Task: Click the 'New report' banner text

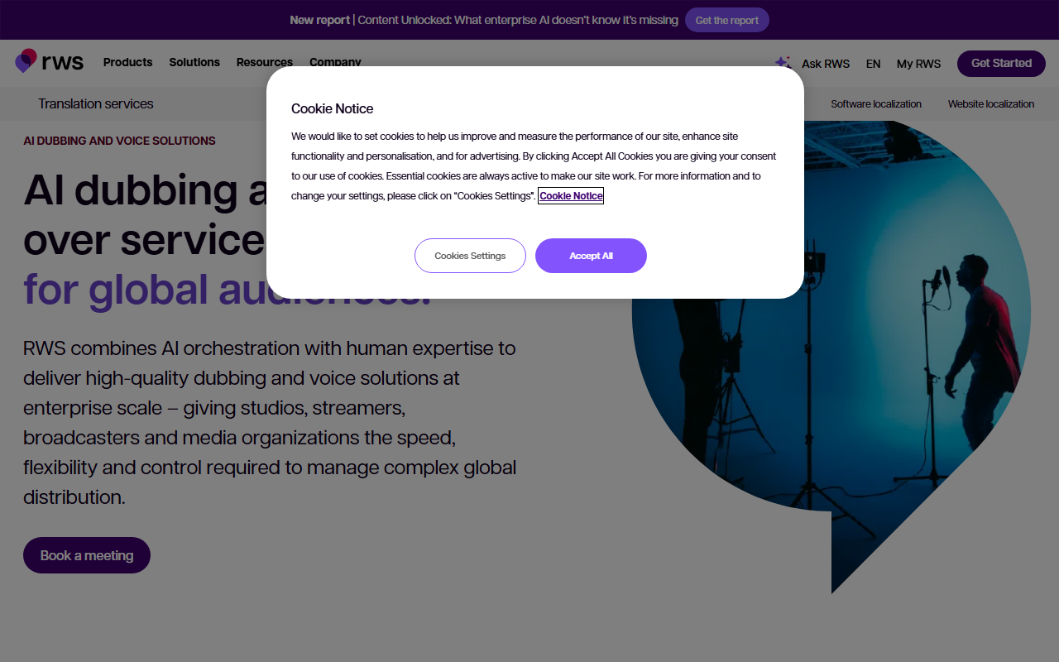Action: 319,20
